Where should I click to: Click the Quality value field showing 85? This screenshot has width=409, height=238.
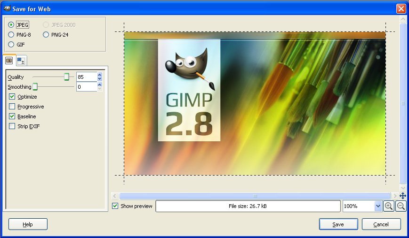point(87,77)
